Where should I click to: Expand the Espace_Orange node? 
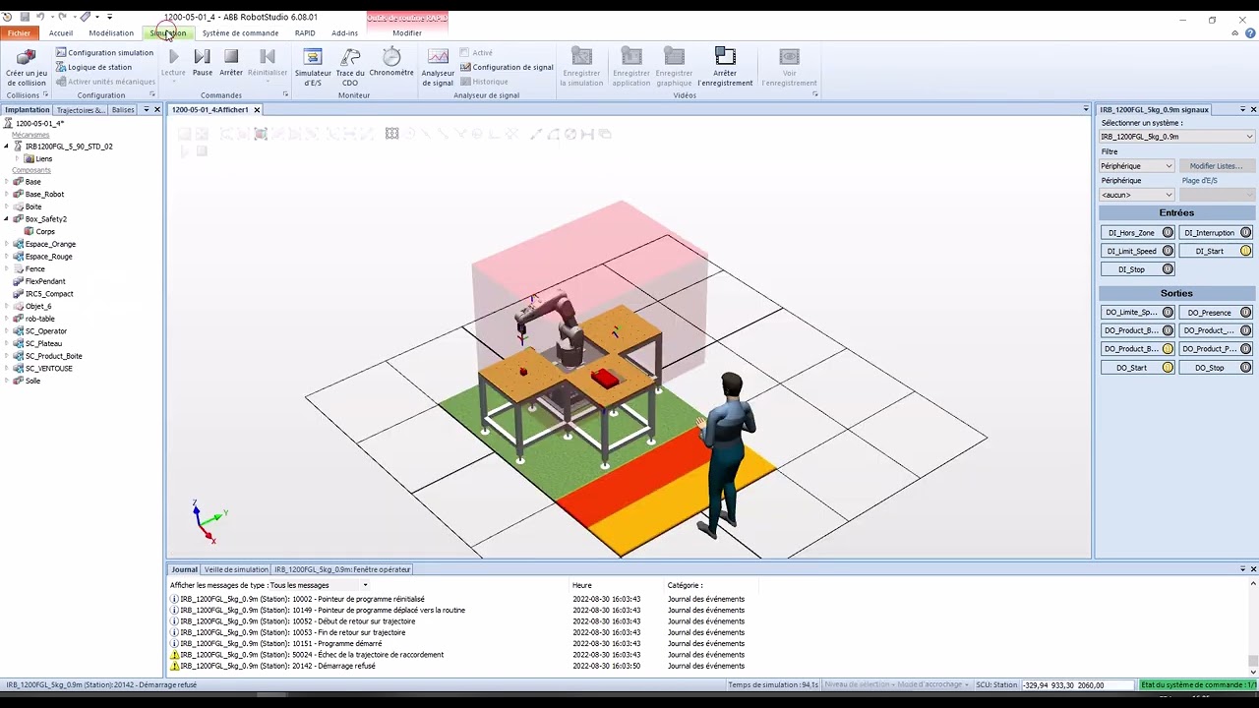click(x=8, y=244)
